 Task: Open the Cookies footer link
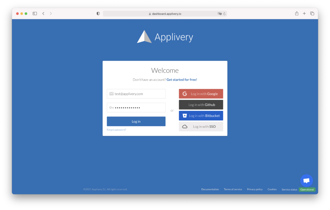coord(272,189)
